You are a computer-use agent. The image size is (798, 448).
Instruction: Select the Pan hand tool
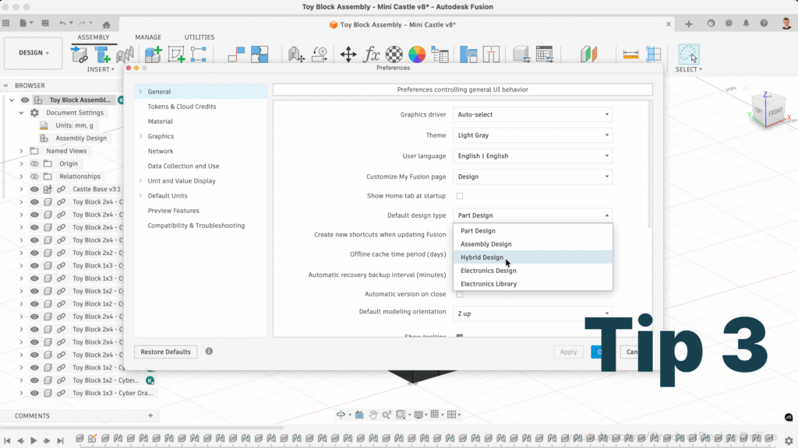pyautogui.click(x=374, y=415)
